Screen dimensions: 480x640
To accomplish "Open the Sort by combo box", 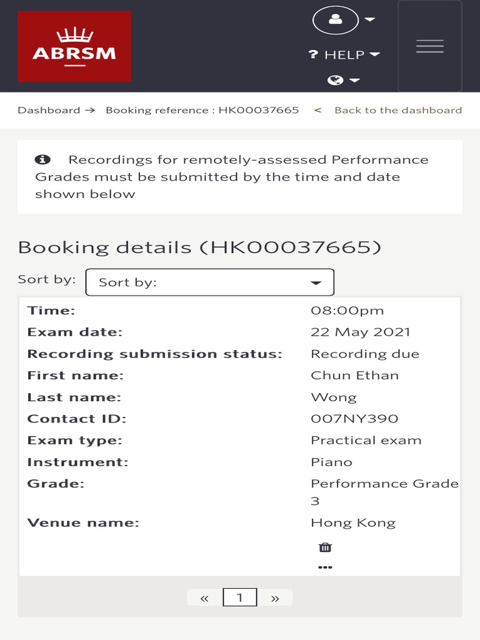I will [209, 282].
